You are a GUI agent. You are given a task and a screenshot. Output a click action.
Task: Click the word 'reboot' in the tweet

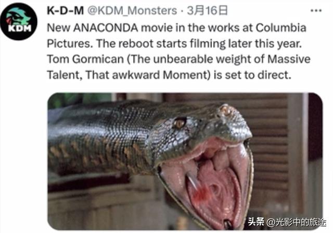(136, 43)
